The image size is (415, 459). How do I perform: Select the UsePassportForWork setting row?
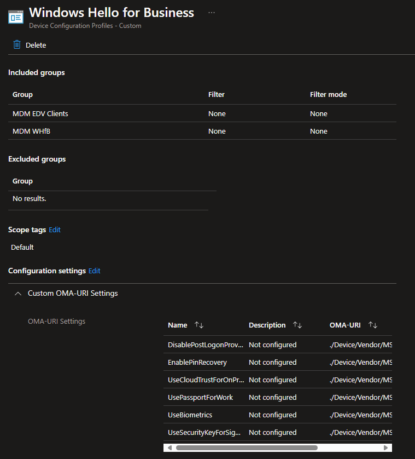tap(200, 398)
